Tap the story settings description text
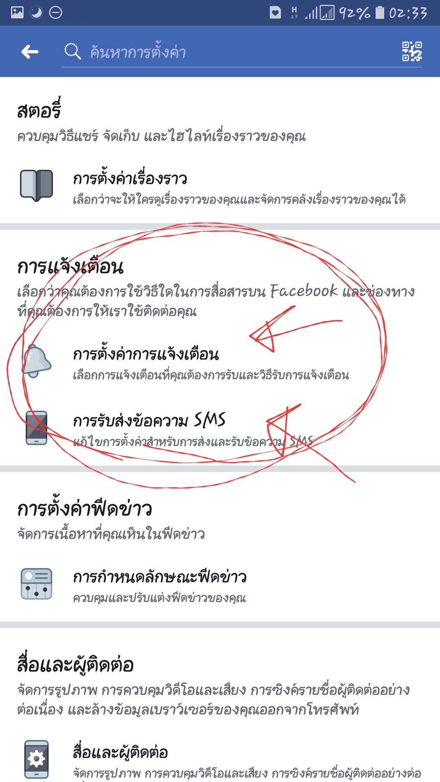 click(x=239, y=200)
